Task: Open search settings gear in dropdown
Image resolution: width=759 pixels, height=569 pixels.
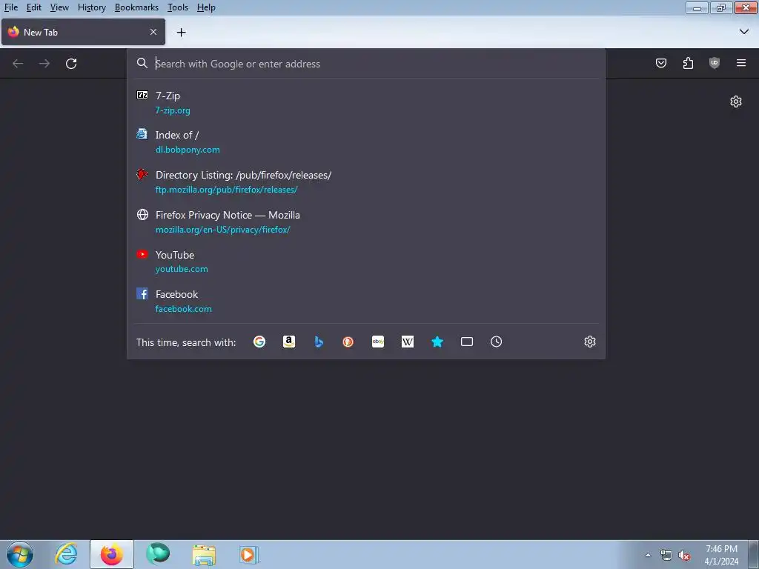Action: pos(589,342)
